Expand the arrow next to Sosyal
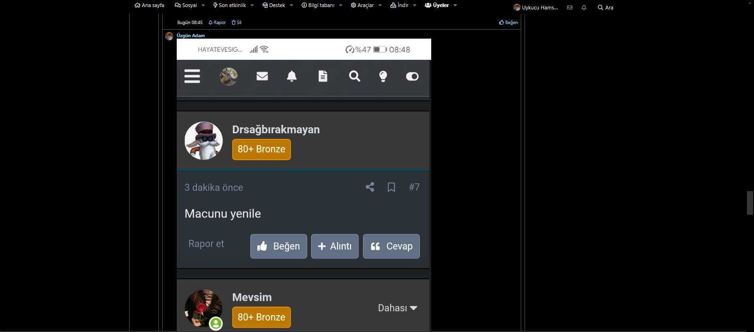Screen dimensions: 754x332 [203, 5]
